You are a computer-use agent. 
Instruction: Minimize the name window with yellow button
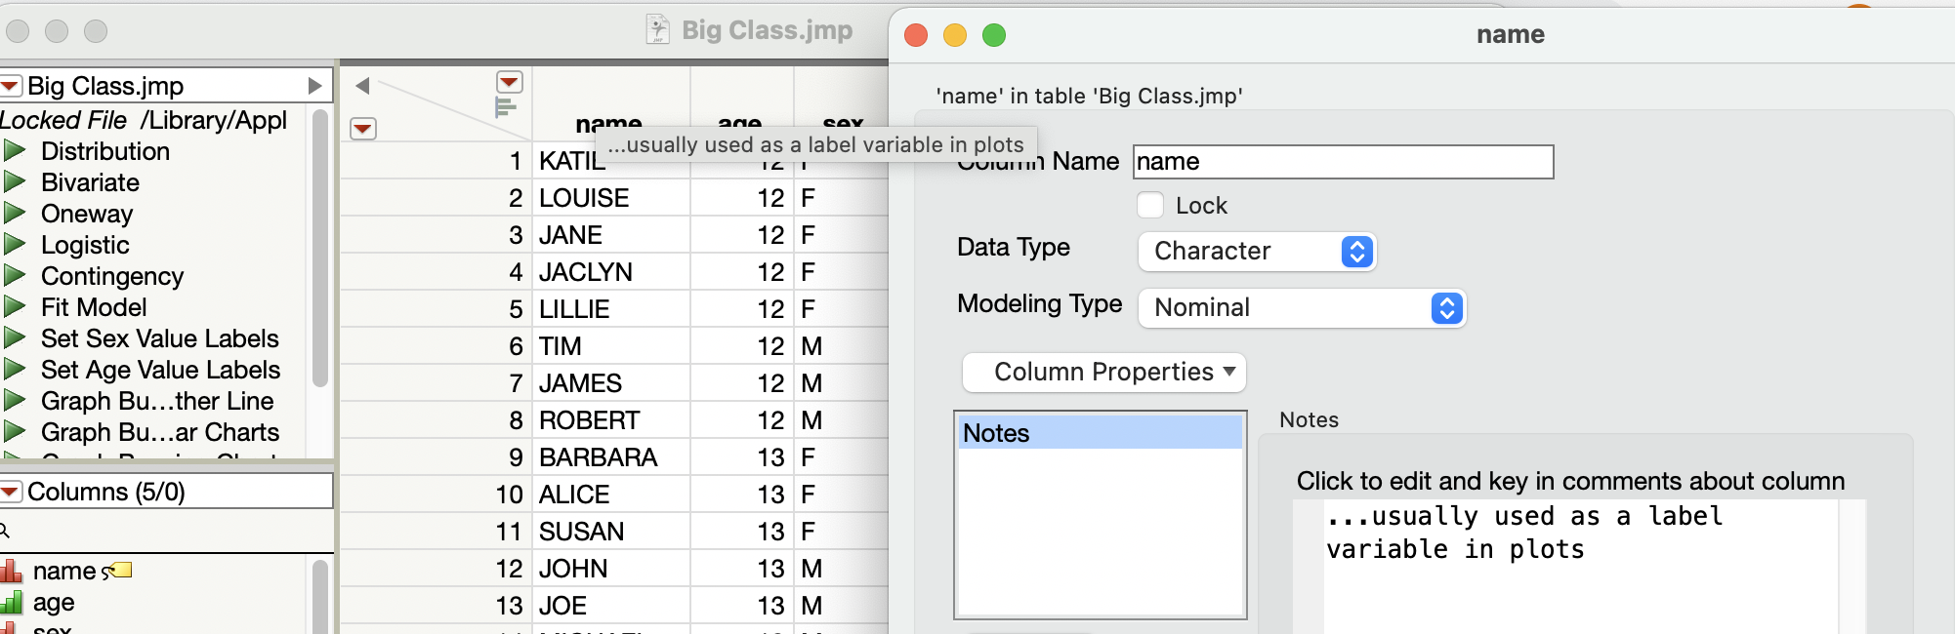[x=955, y=35]
